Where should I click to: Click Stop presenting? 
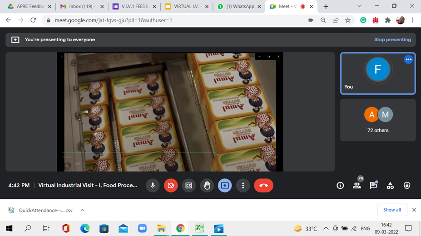tap(392, 40)
